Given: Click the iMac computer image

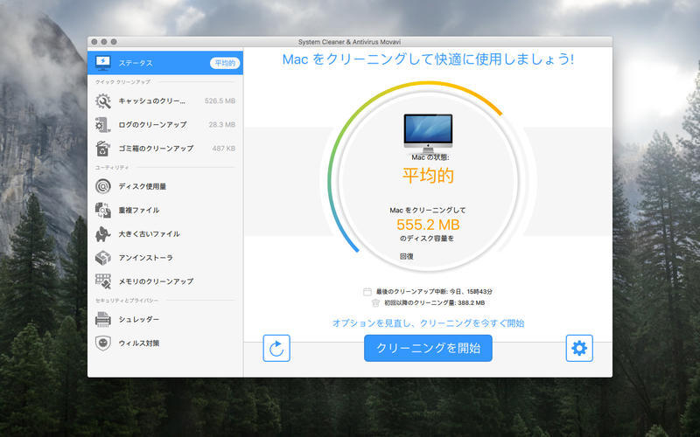Looking at the screenshot, I should 428,134.
